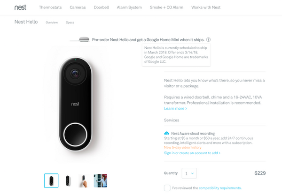Follow the Learn more link

pyautogui.click(x=175, y=109)
